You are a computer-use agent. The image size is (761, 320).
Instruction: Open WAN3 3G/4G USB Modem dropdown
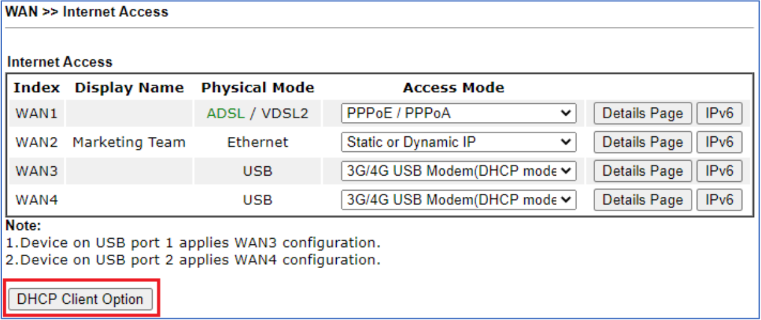pos(459,171)
